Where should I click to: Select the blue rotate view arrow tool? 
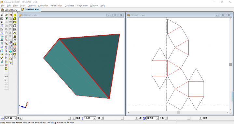click(x=2, y=47)
